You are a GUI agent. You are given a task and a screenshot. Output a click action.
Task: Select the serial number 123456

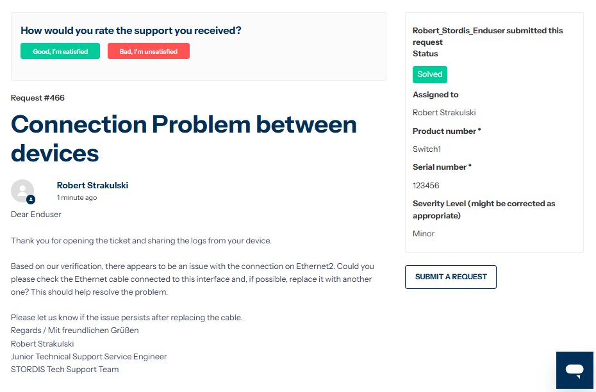tap(426, 186)
